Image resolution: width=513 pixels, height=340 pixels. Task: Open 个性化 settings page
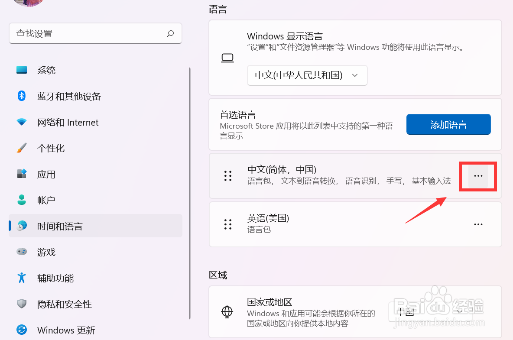click(x=95, y=148)
